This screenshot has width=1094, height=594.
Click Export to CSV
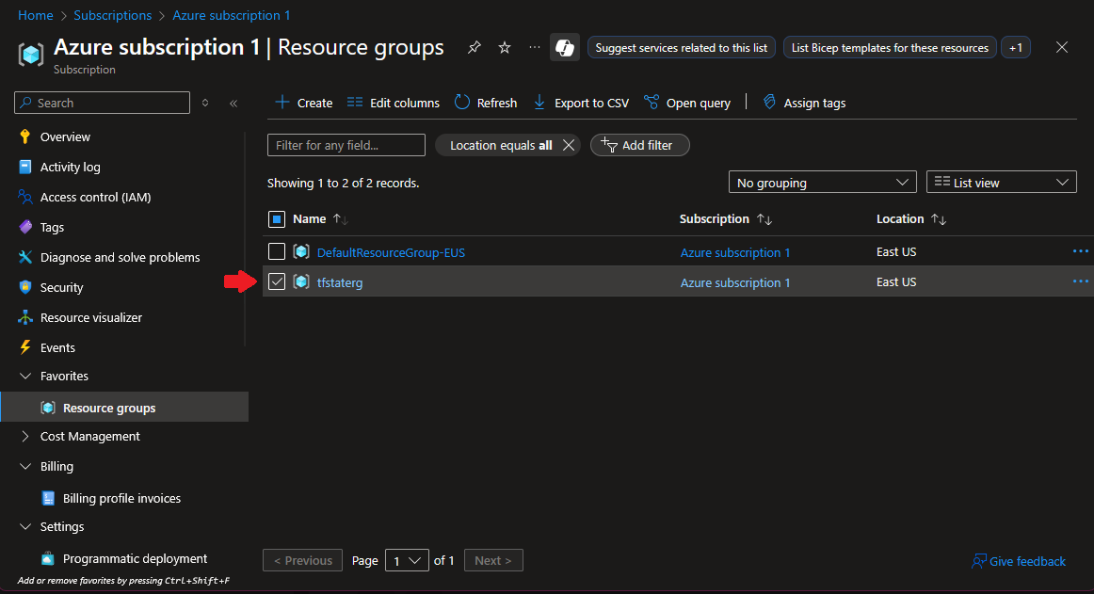click(x=581, y=103)
